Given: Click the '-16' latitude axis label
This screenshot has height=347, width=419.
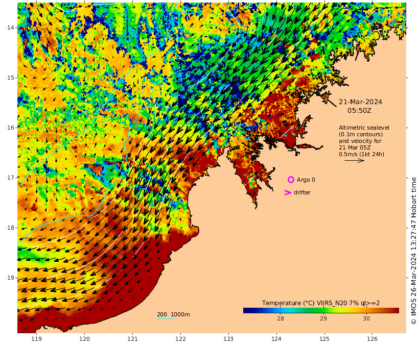Looking at the screenshot, I should pos(10,128).
